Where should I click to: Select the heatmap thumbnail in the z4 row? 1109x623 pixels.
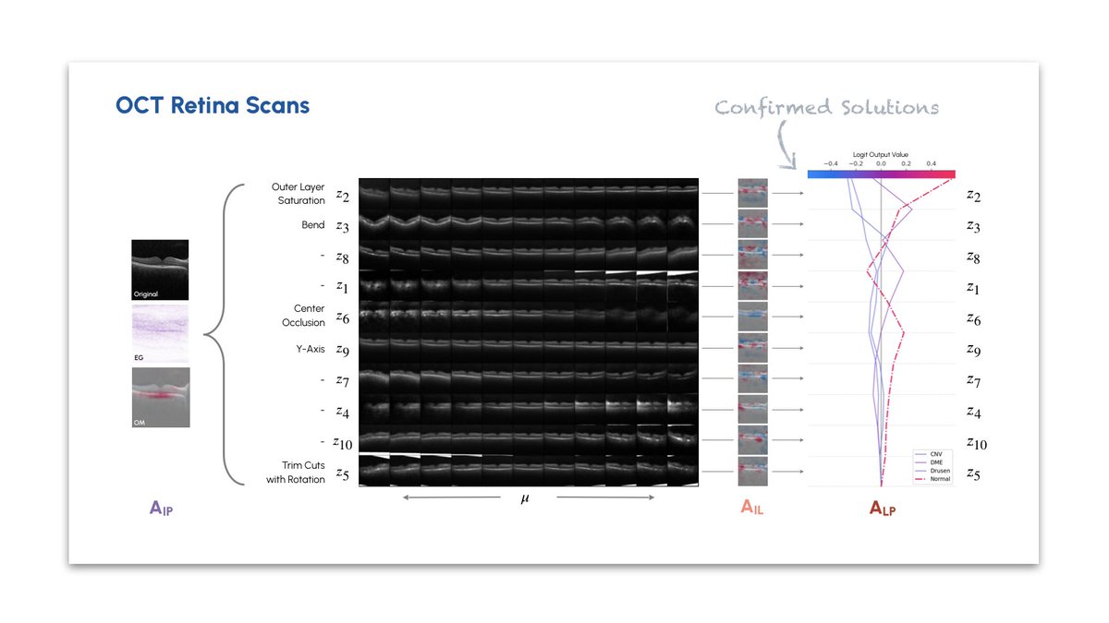[753, 409]
